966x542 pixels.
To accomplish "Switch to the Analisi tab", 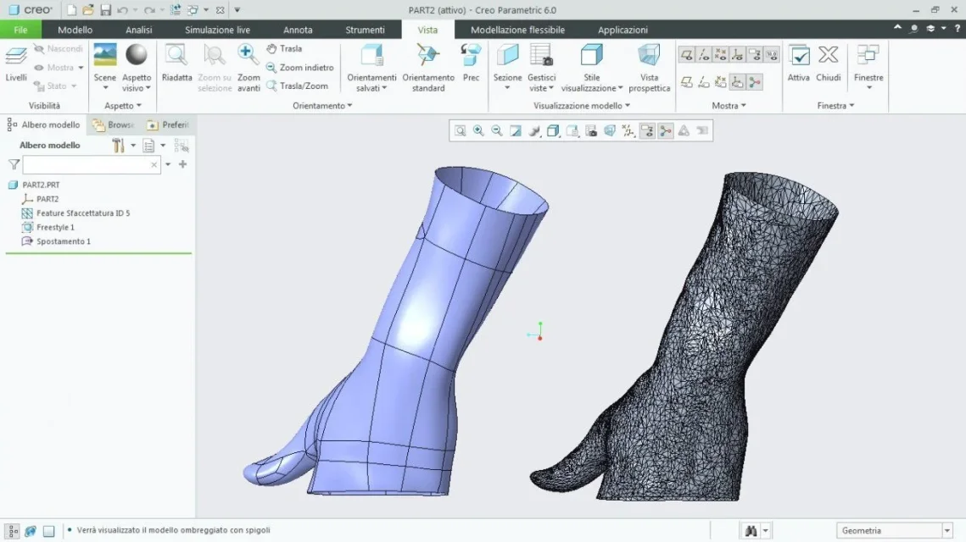I will pyautogui.click(x=138, y=30).
